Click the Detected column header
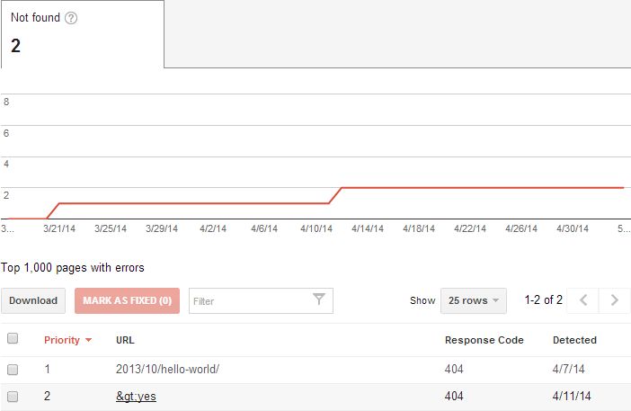Viewport: 631px width, 411px height. (574, 340)
